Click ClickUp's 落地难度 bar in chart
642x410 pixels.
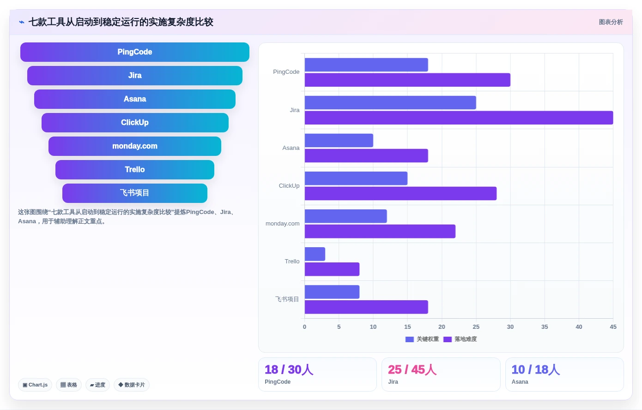pos(401,194)
